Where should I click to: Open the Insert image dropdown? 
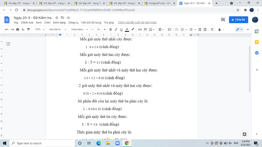point(152,30)
